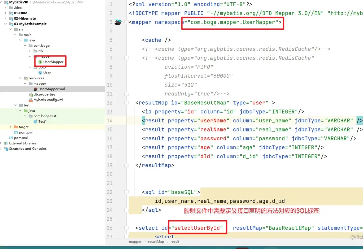The height and width of the screenshot is (249, 363).
Task: Click the External Libraries icon
Action: pyautogui.click(x=6, y=143)
